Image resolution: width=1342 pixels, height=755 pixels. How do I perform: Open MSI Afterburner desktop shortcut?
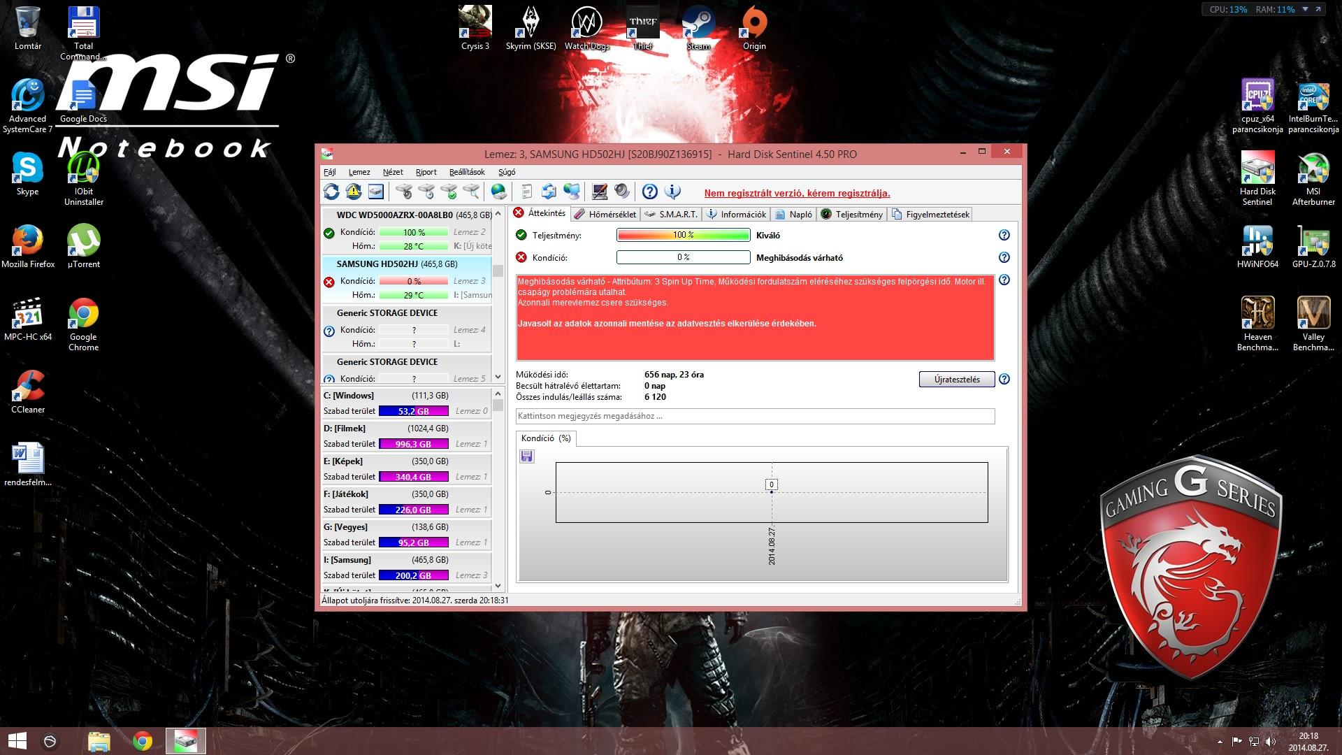[1313, 179]
